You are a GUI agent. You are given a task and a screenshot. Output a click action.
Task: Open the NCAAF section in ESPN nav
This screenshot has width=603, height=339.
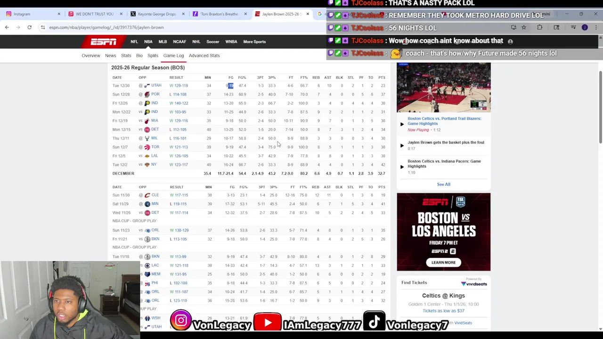[179, 42]
